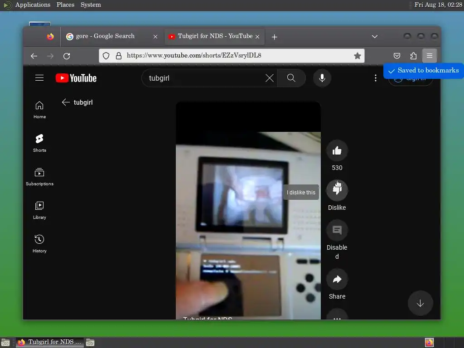Go to next short down arrow
This screenshot has height=348, width=464.
pyautogui.click(x=420, y=303)
